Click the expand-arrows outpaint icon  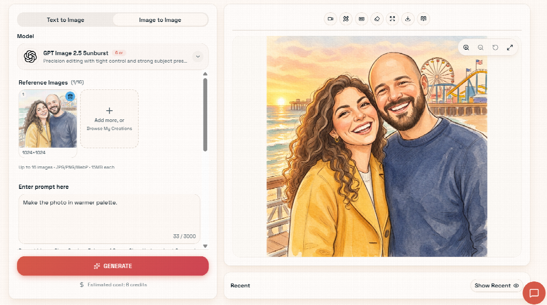tap(393, 19)
